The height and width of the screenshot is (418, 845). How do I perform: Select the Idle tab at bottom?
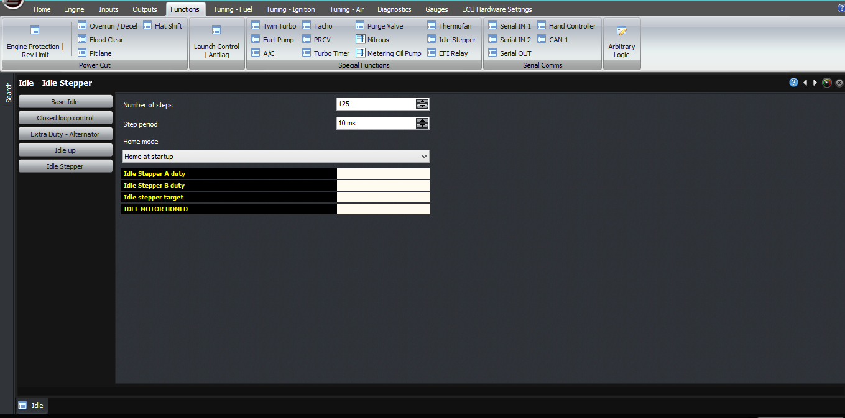pyautogui.click(x=32, y=406)
